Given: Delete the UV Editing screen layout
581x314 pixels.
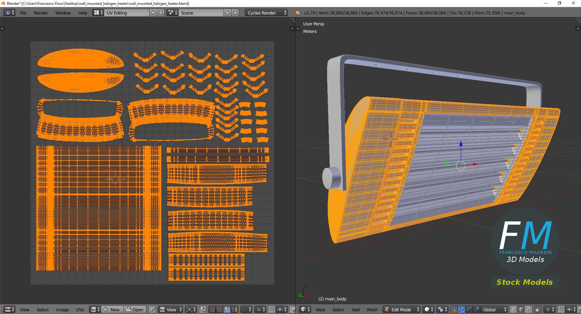Looking at the screenshot, I should pyautogui.click(x=161, y=13).
